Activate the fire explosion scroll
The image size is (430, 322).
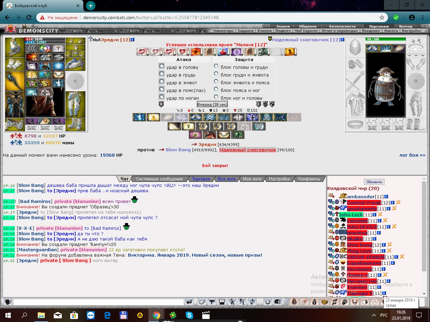(197, 52)
